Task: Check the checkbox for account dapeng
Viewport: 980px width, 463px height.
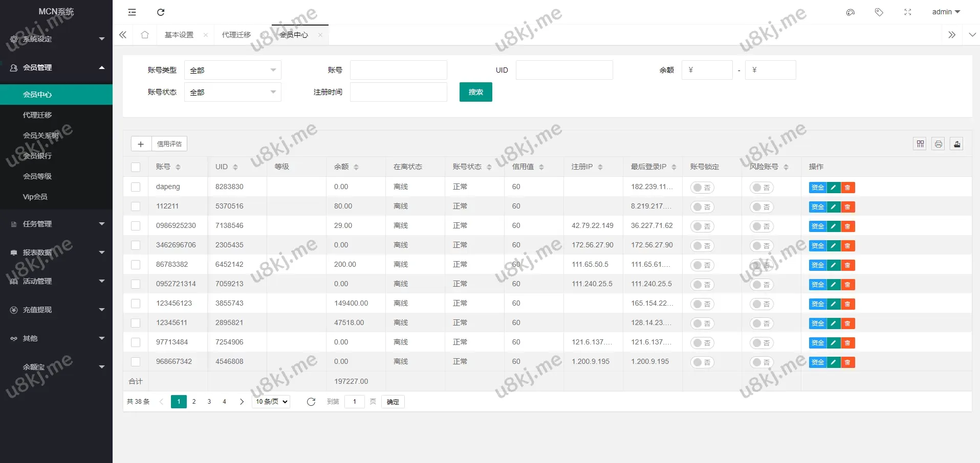Action: coord(136,187)
